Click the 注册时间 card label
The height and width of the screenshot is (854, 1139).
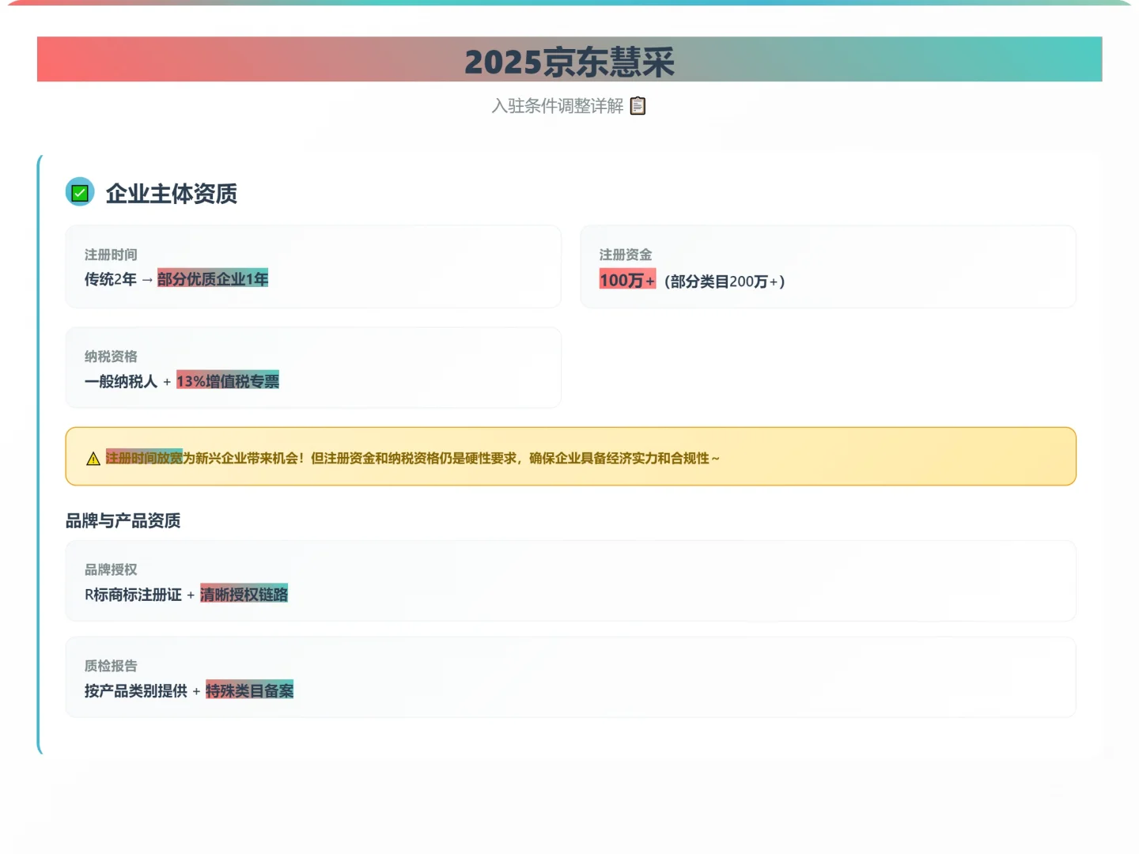pos(111,255)
